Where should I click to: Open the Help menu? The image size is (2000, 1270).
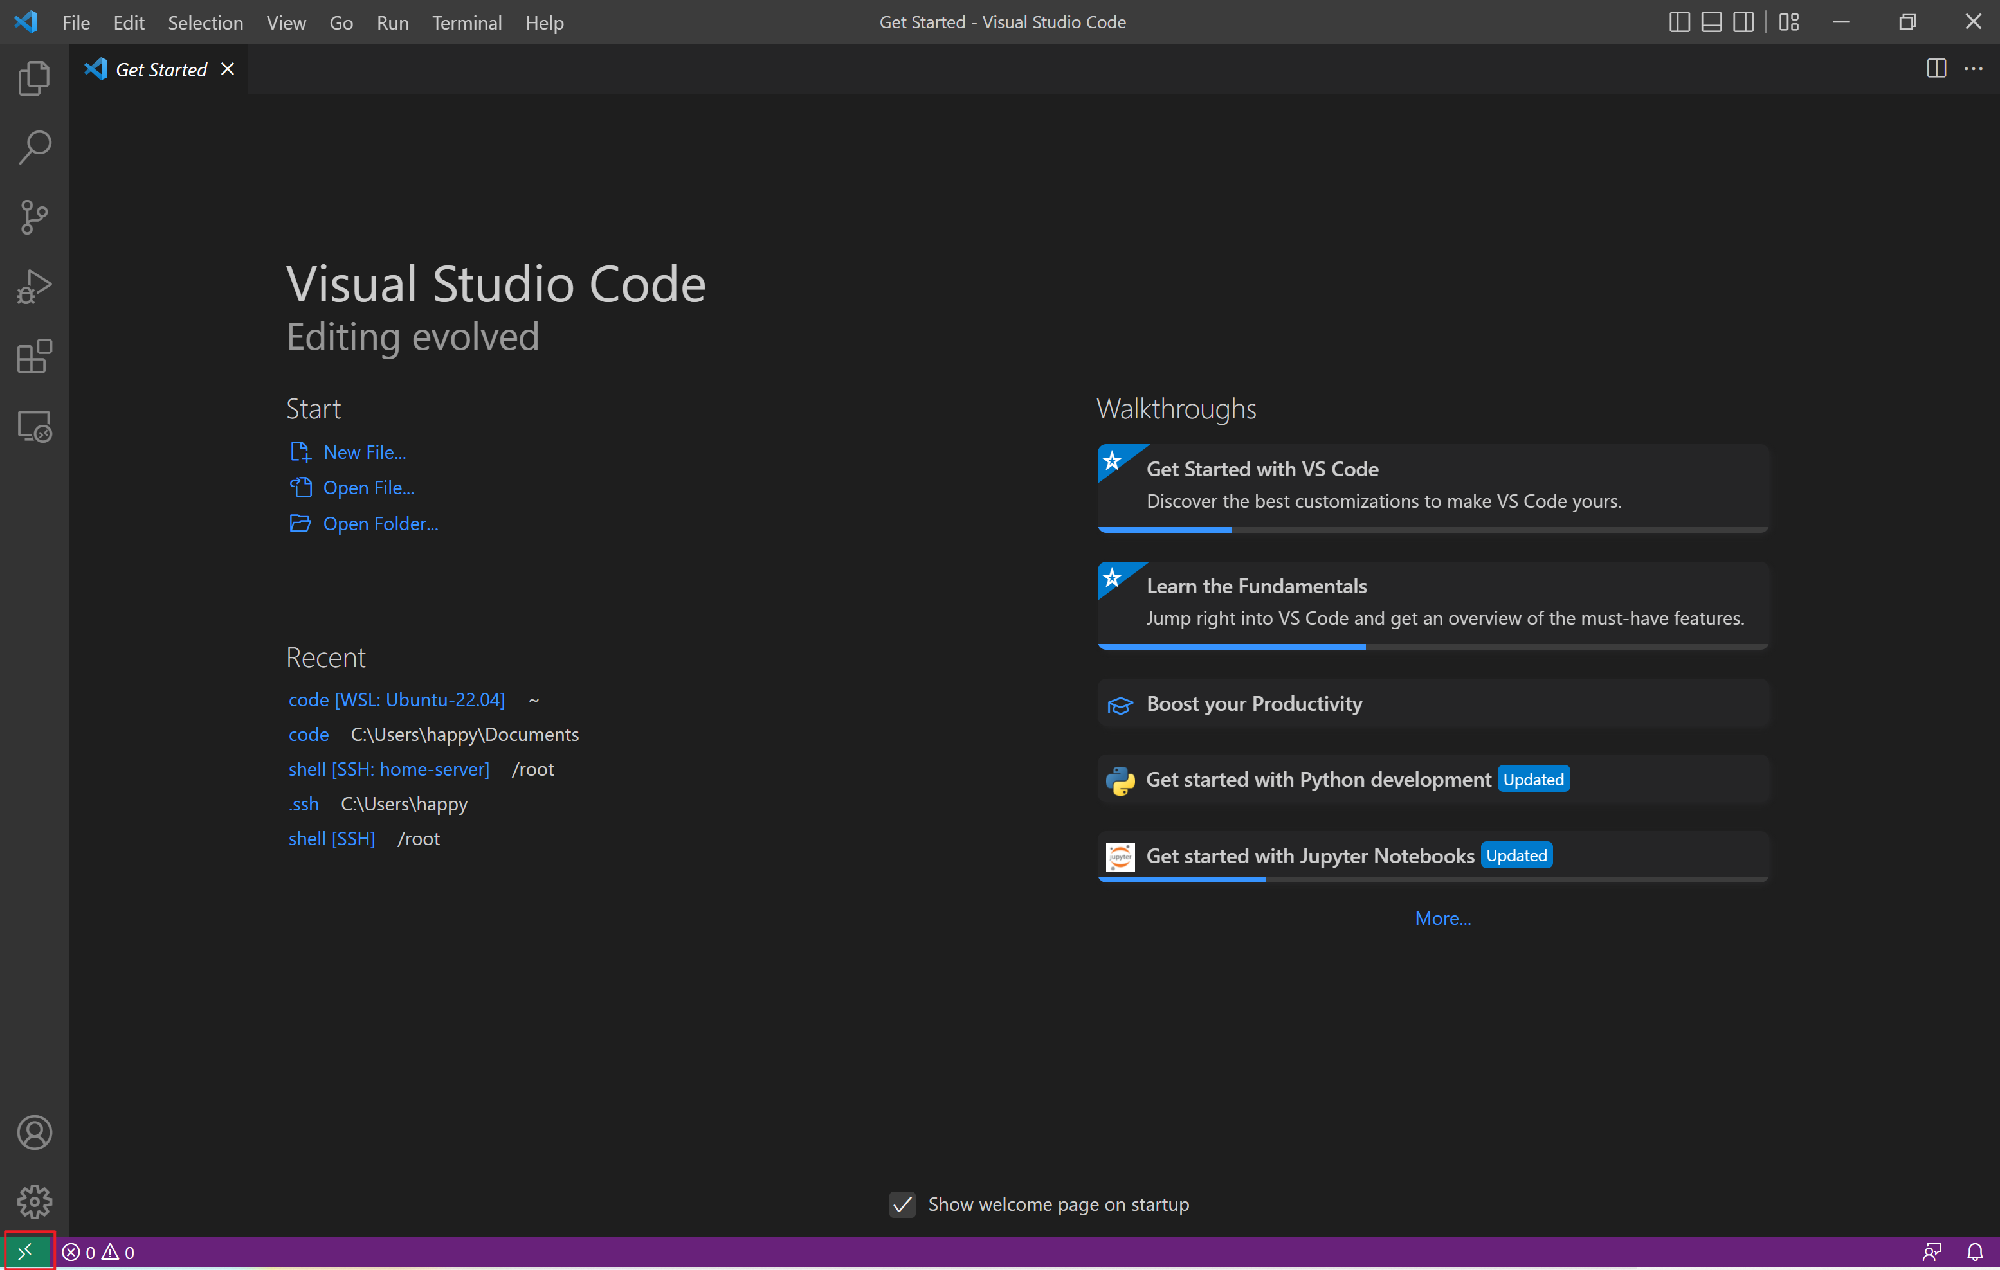(544, 22)
